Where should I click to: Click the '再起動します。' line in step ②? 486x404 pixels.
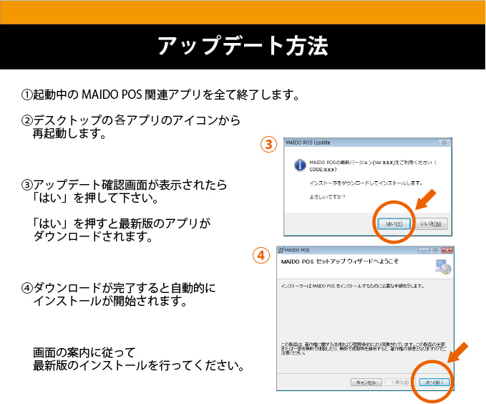pyautogui.click(x=69, y=134)
